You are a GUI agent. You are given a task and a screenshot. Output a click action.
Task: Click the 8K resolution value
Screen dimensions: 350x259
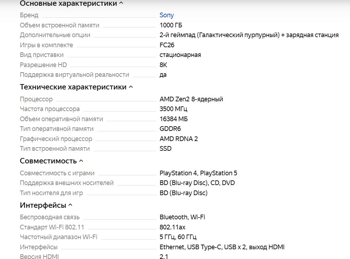click(163, 65)
